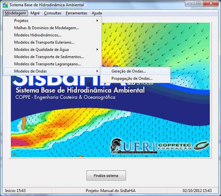The image size is (221, 196).
Task: Open the Ferramentas menu
Action: click(x=76, y=13)
